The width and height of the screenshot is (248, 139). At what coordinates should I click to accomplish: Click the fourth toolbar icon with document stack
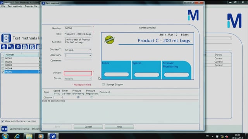click(25, 47)
